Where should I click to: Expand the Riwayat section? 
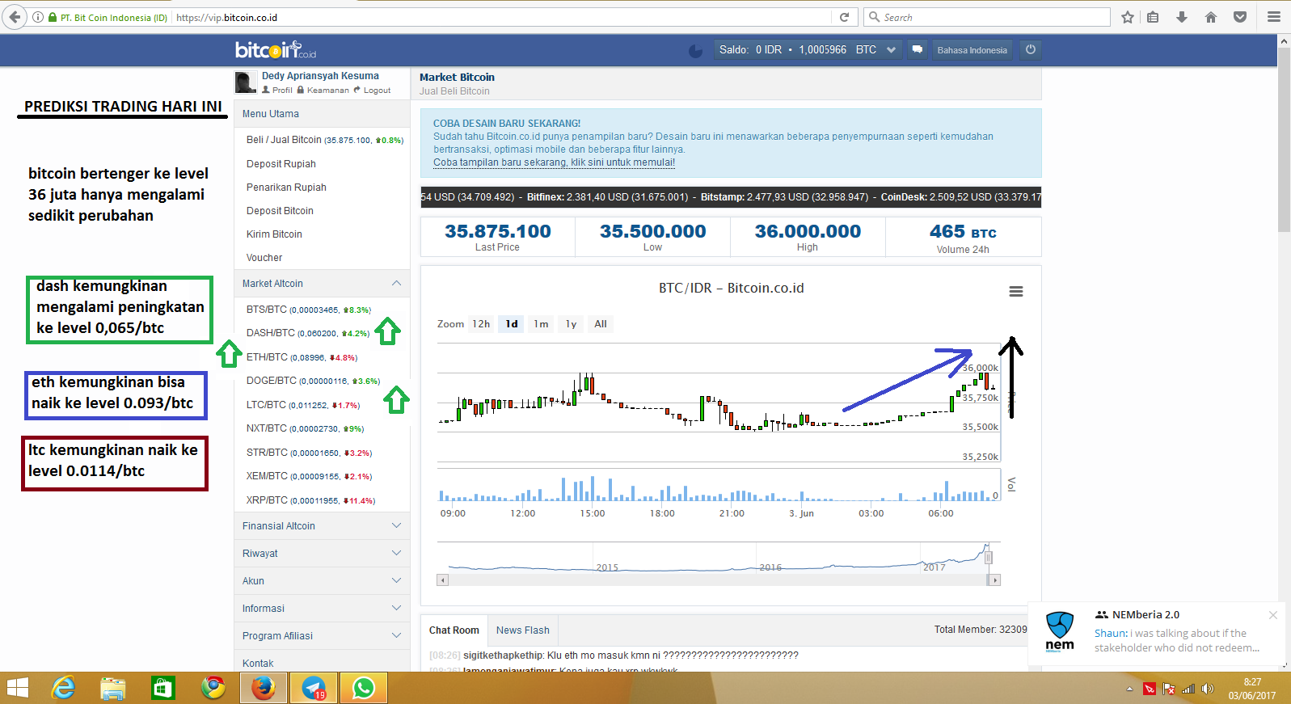pos(322,554)
